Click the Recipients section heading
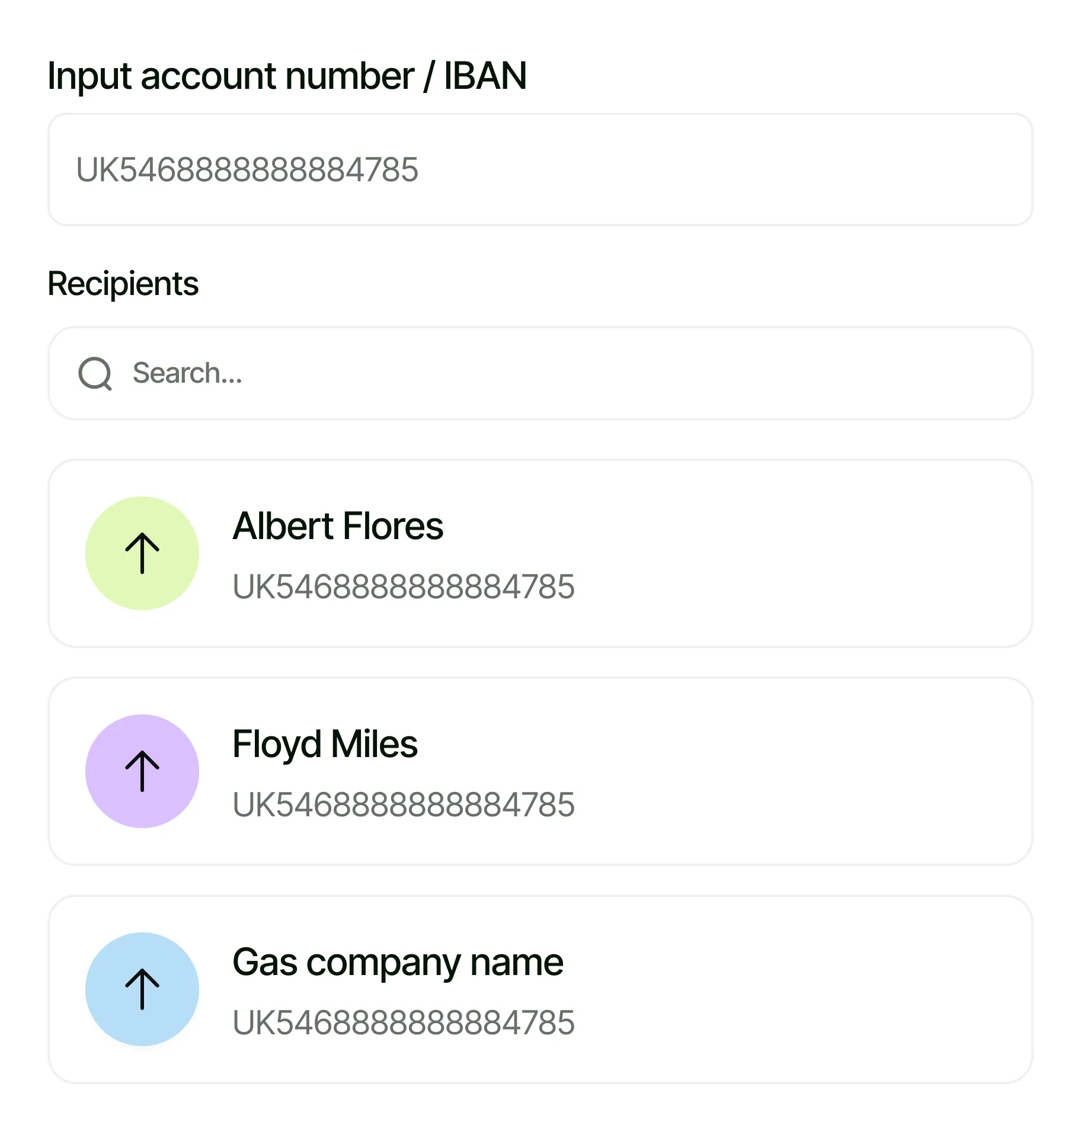Viewport: 1081px width, 1135px height. [123, 283]
